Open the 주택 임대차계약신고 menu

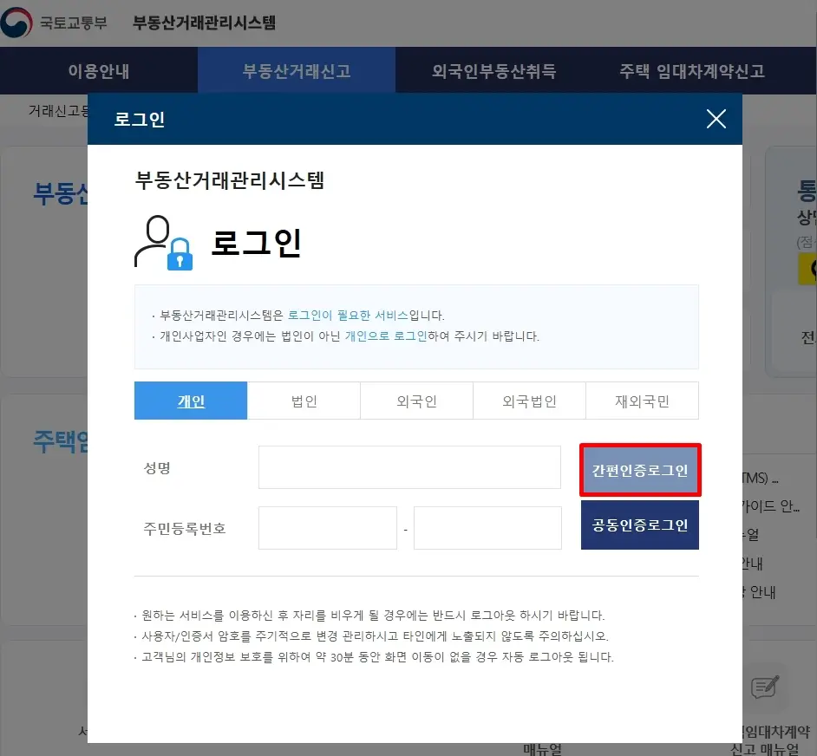[690, 71]
